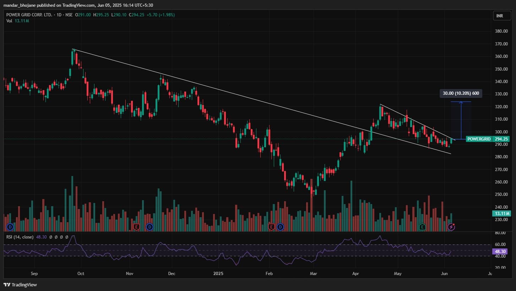Click the dividend marker in late November
Screen dimensions: 516x291
tap(150, 226)
